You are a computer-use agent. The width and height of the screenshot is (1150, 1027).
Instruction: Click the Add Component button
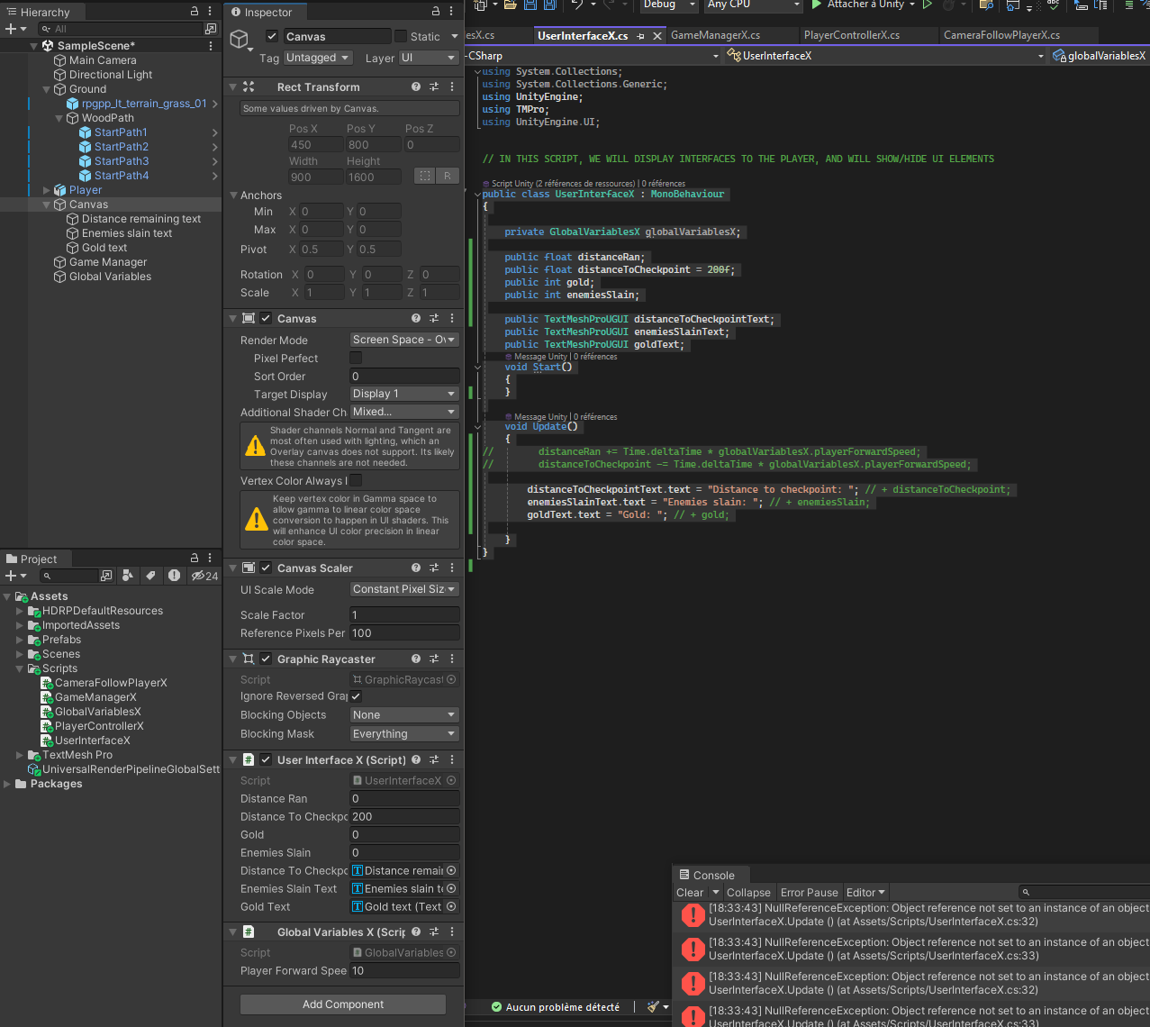pos(343,1004)
